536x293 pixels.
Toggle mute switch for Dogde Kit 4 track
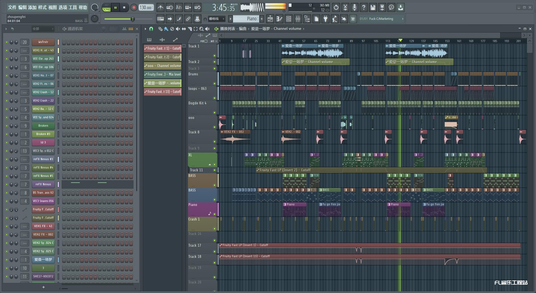coord(214,112)
